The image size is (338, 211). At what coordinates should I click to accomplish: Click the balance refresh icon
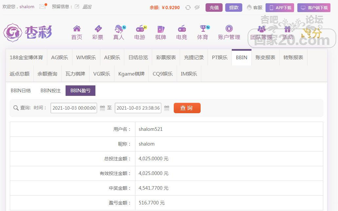(188, 8)
